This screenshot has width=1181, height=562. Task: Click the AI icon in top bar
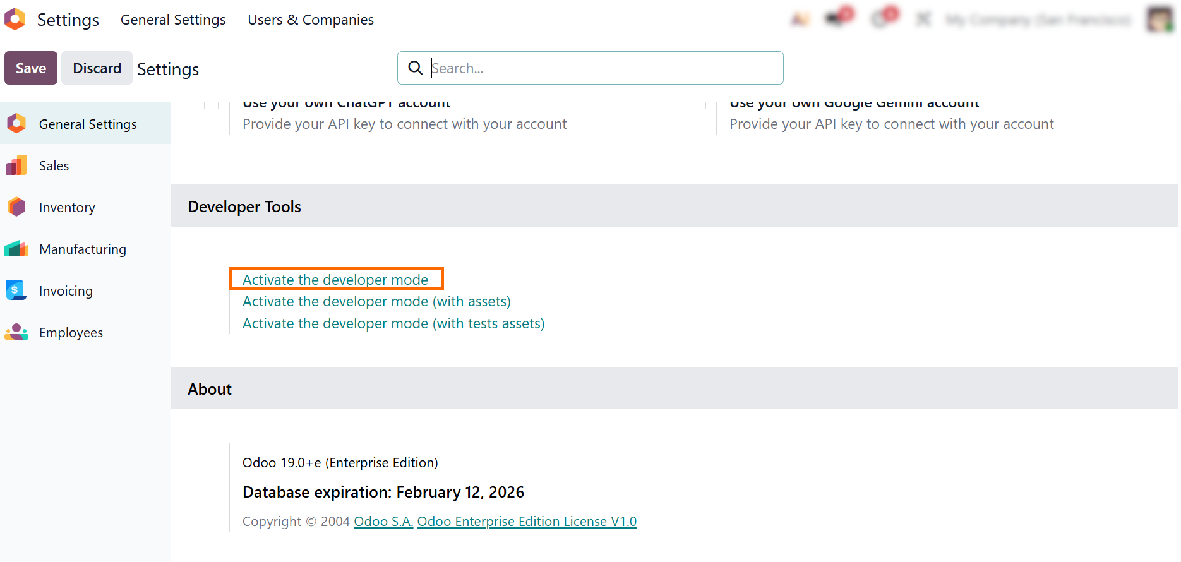click(800, 20)
